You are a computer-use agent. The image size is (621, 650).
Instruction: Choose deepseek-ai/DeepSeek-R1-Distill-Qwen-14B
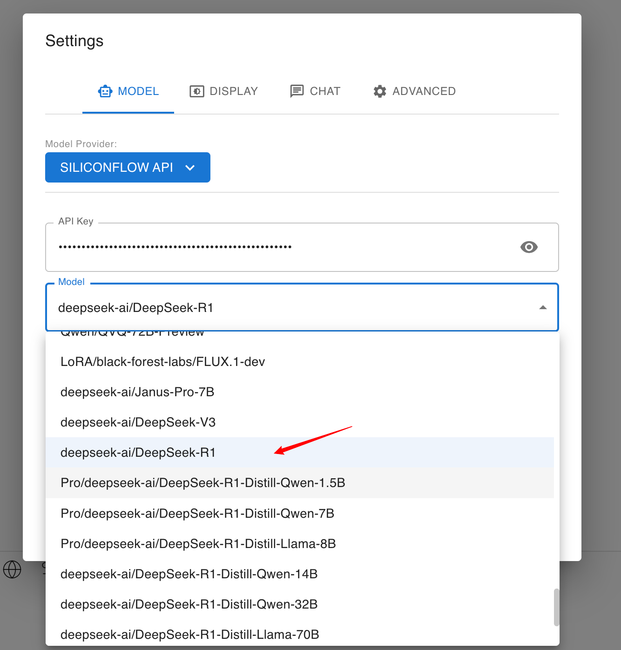300,574
